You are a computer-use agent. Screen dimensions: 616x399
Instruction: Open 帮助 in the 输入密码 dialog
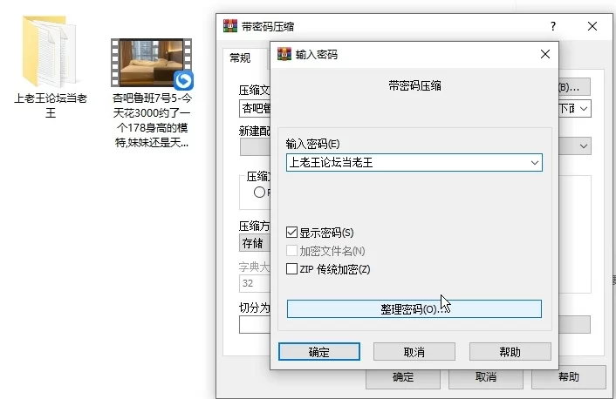[510, 352]
